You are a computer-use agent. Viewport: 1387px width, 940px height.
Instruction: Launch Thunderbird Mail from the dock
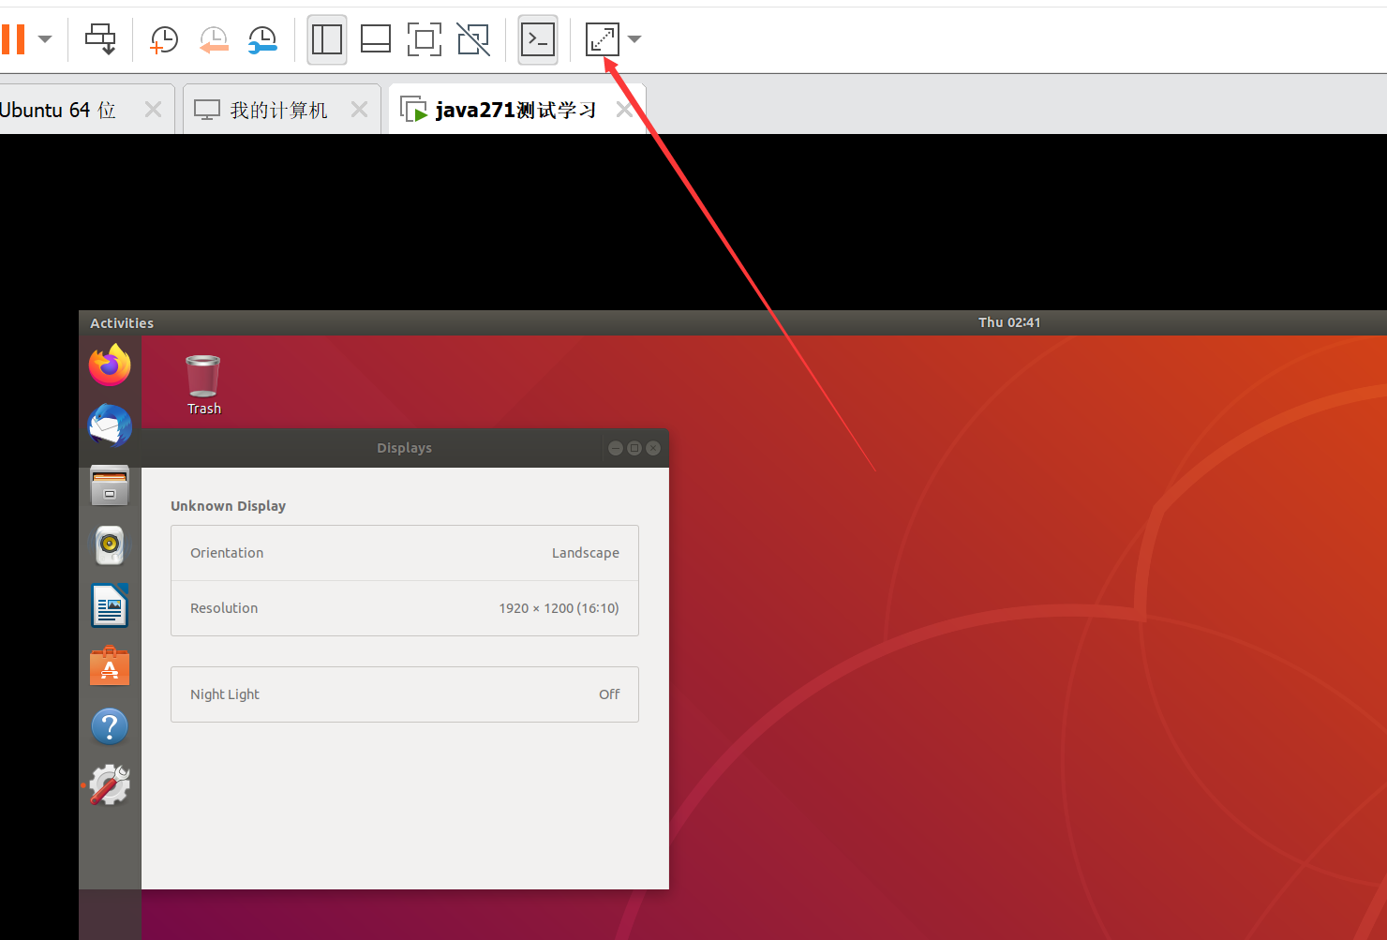[x=110, y=425]
